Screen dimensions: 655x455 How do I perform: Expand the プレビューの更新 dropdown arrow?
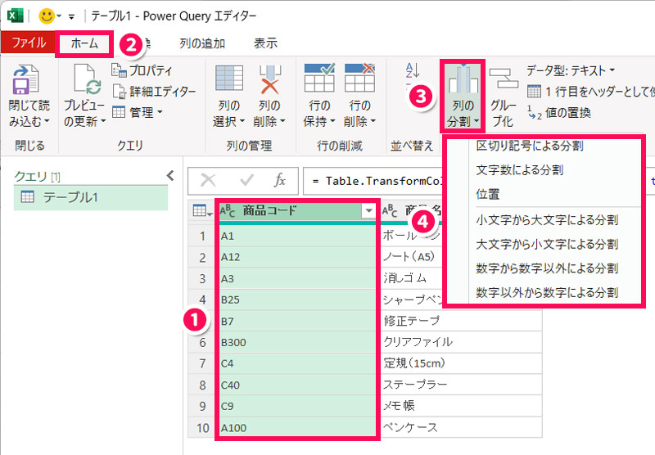pos(103,122)
